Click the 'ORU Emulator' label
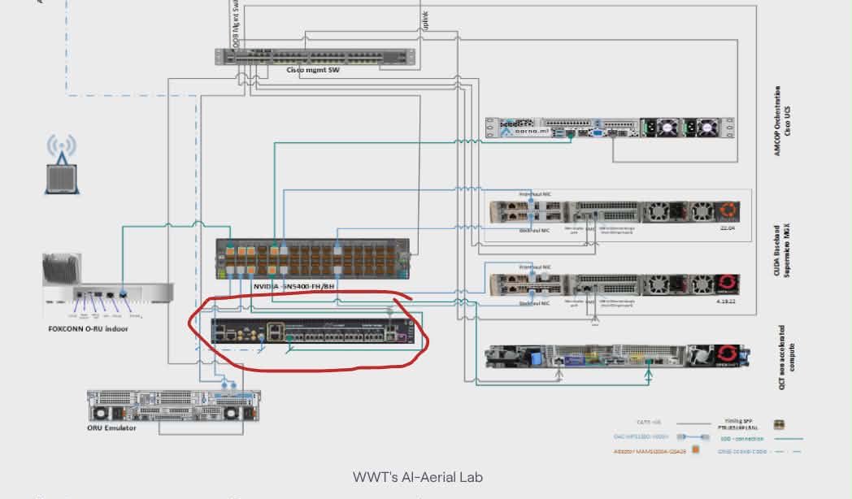This screenshot has width=852, height=499. coord(111,427)
